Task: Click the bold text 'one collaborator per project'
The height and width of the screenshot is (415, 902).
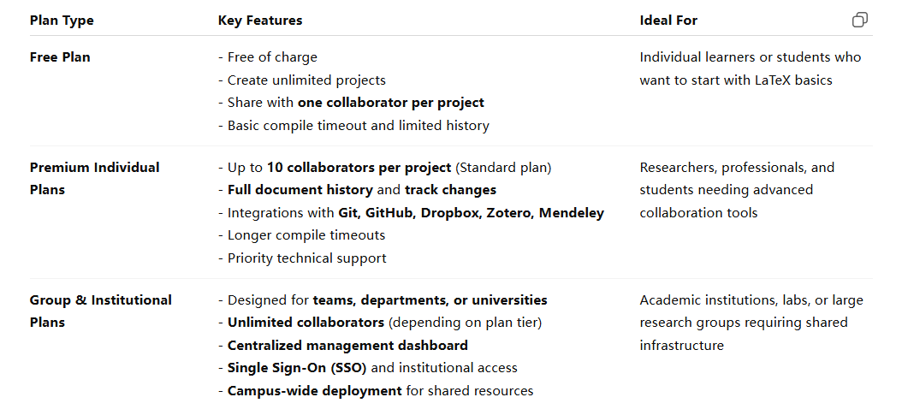Action: tap(391, 103)
